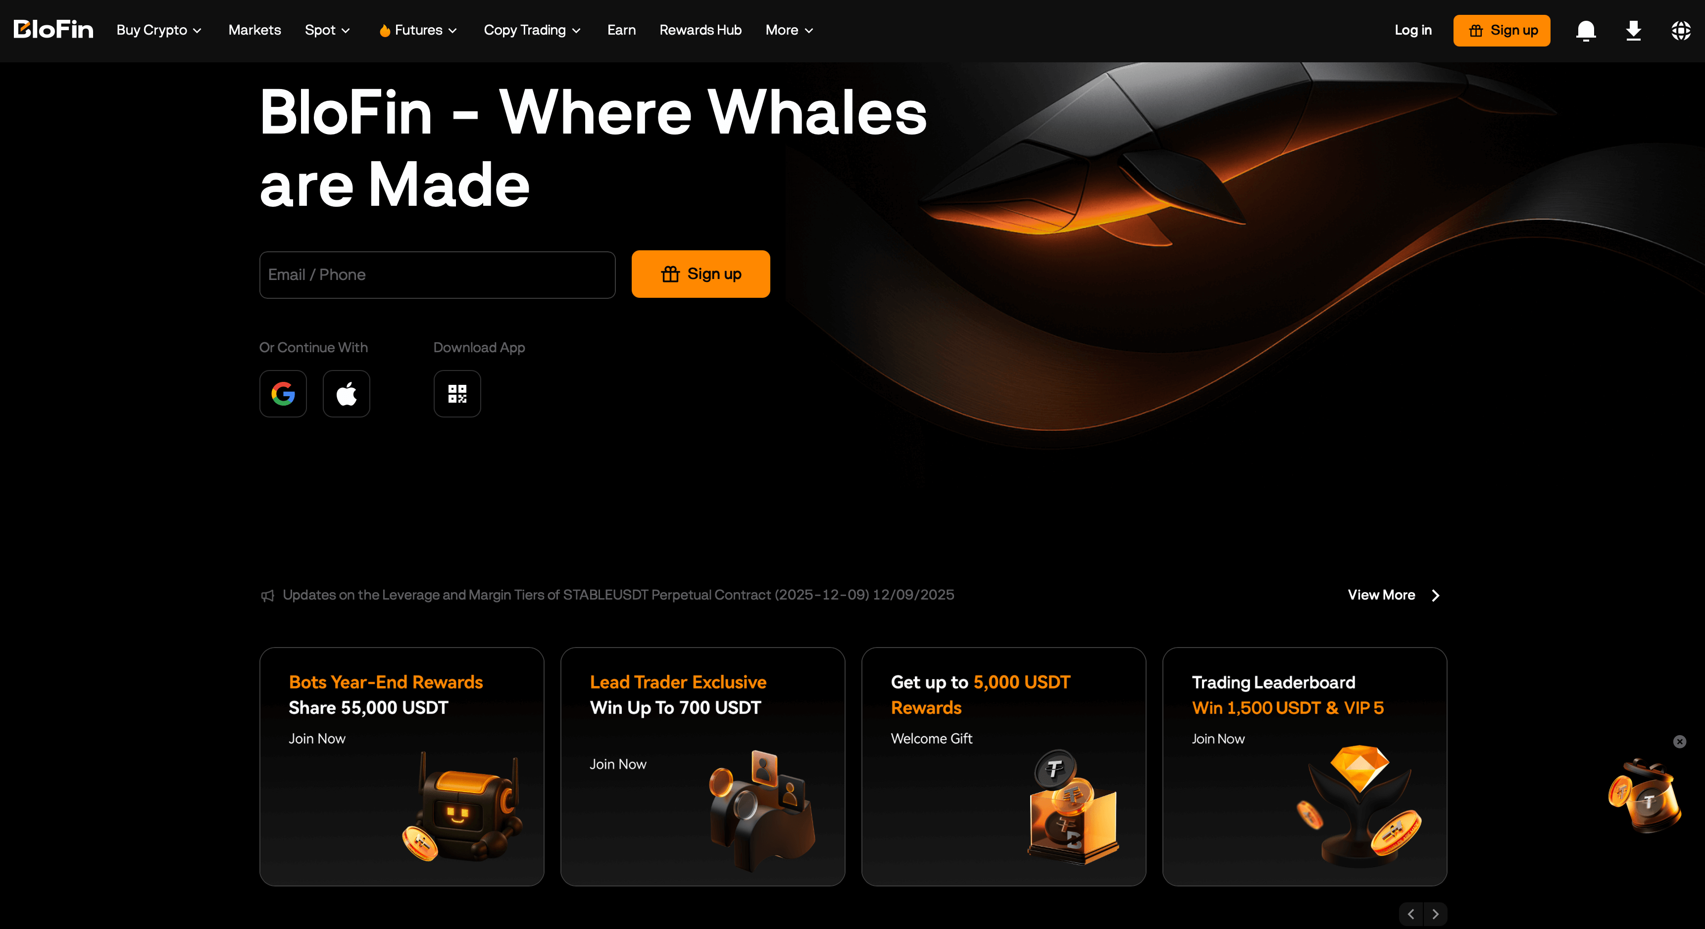Viewport: 1705px width, 929px height.
Task: Continue with Google sign-in icon
Action: pos(283,393)
